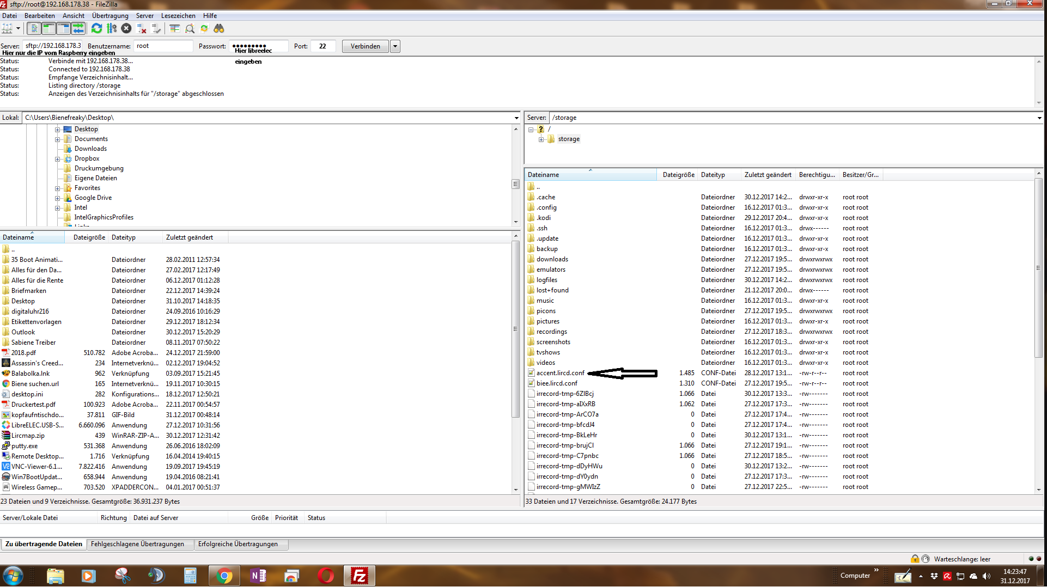
Task: Click the local file list vertical scrollbar
Action: click(x=515, y=329)
